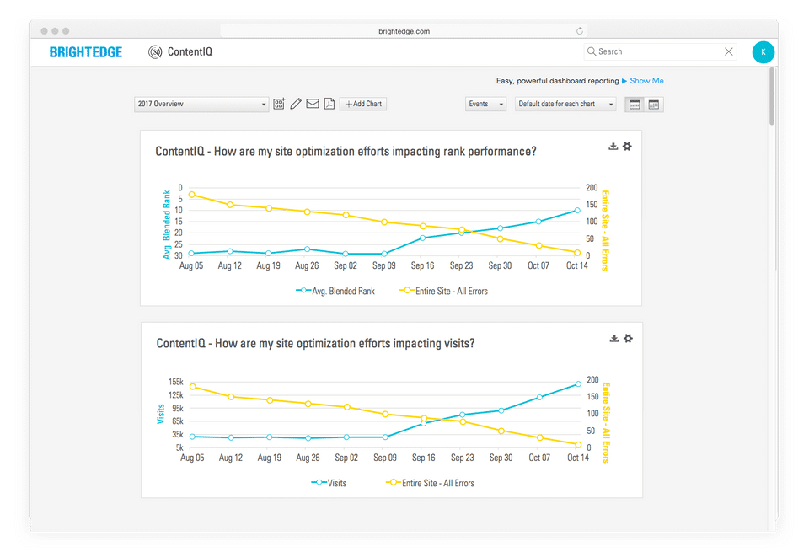Screen dimensions: 809x552
Task: Click Sep 16 blue point in rank chart
Action: tap(422, 238)
